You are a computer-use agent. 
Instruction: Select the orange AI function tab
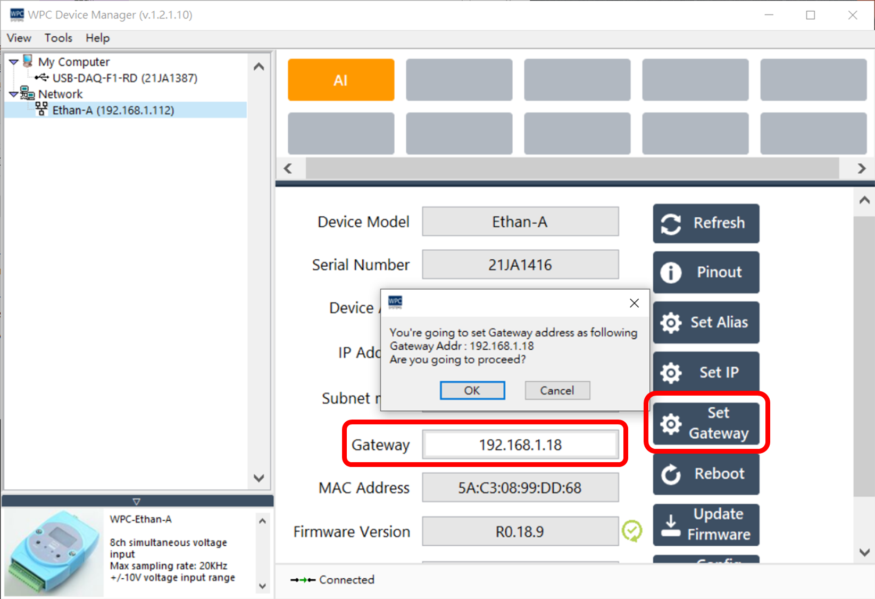pyautogui.click(x=341, y=80)
